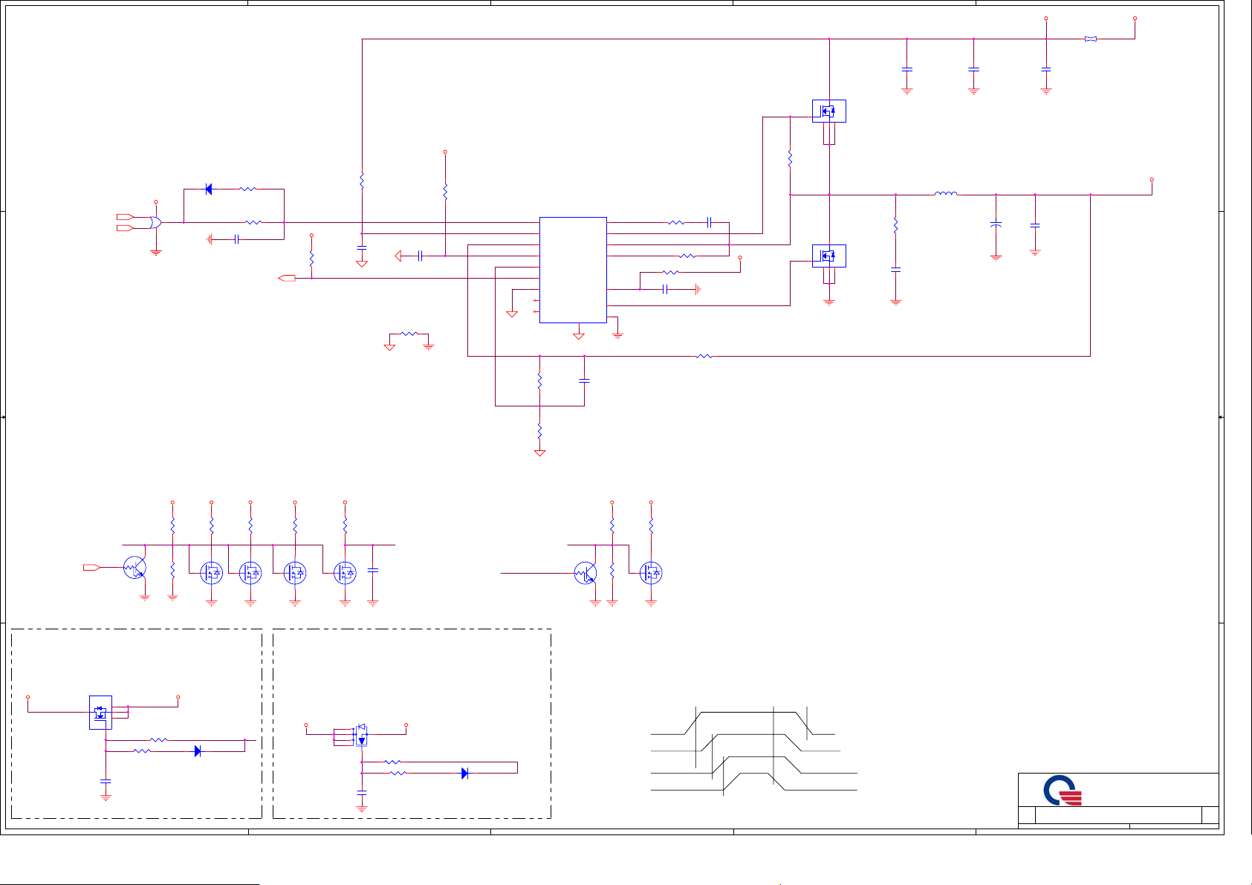
Task: Click the company logo in title block
Action: [1063, 790]
